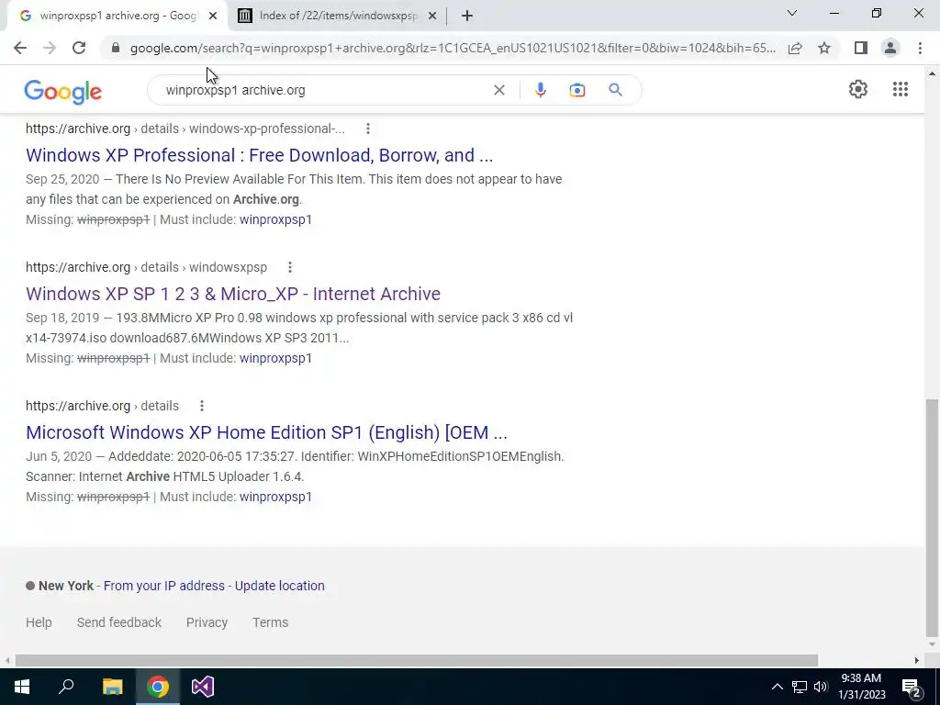
Task: Open Windows Start menu
Action: click(x=22, y=687)
